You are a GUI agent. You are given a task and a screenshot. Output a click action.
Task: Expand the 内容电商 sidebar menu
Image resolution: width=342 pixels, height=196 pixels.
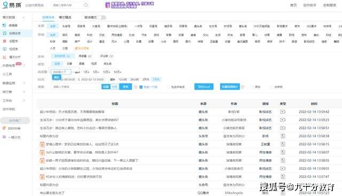pyautogui.click(x=24, y=65)
